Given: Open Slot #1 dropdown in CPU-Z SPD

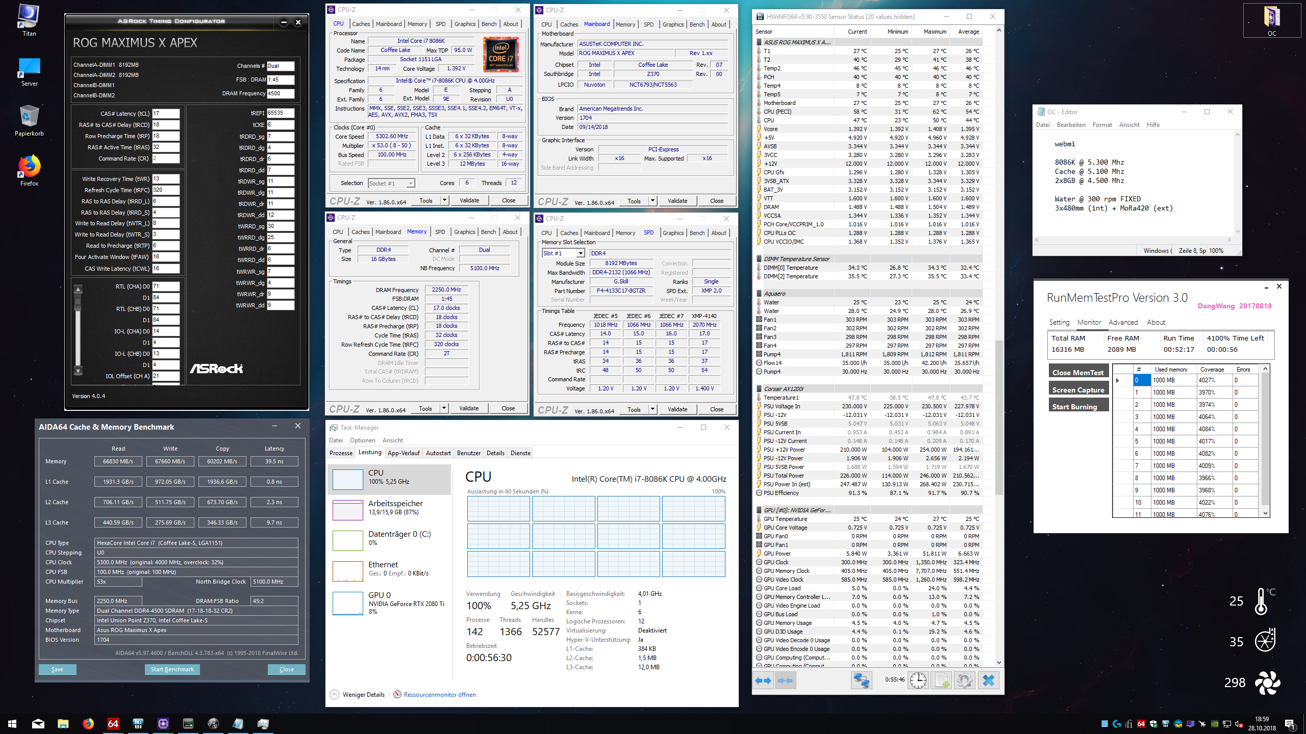Looking at the screenshot, I should 580,253.
